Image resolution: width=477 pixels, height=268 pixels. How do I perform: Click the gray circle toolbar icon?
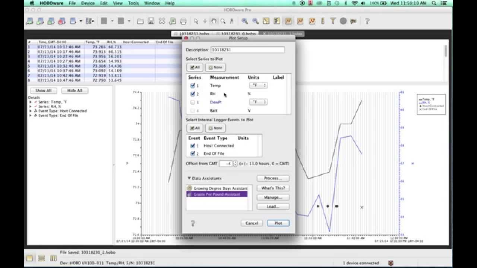(343, 21)
